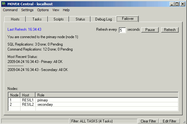Click node number 1 cell
The width and height of the screenshot is (187, 124).
click(14, 100)
